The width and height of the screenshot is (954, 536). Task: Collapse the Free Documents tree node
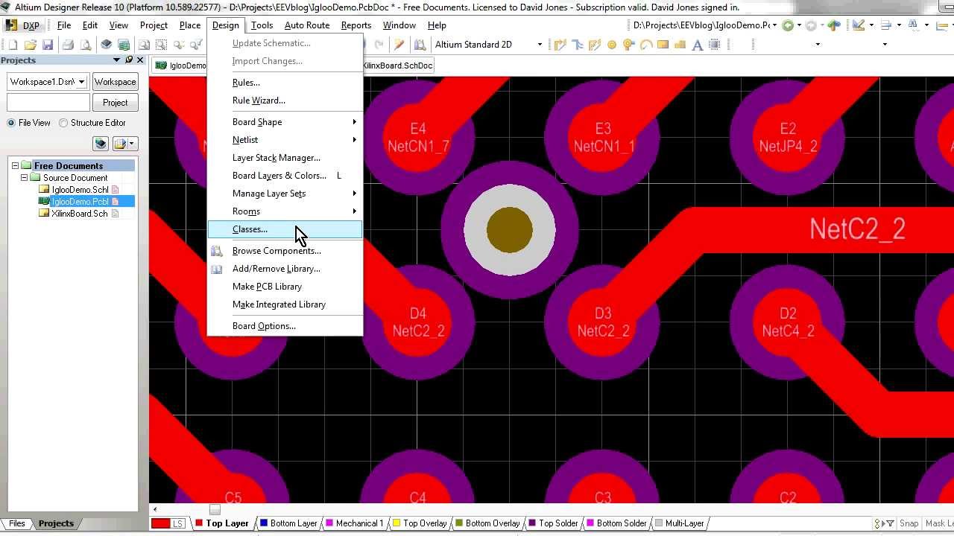pyautogui.click(x=15, y=166)
